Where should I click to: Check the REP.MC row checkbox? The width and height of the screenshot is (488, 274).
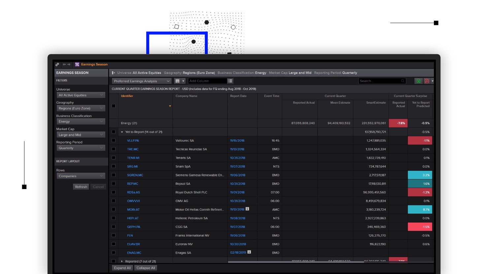tap(114, 183)
